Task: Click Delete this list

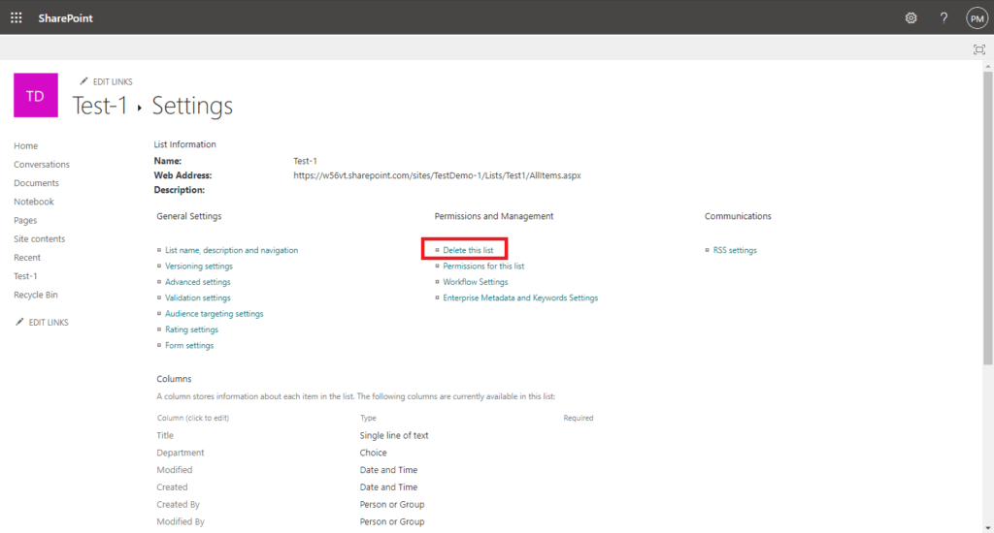Action: point(468,250)
